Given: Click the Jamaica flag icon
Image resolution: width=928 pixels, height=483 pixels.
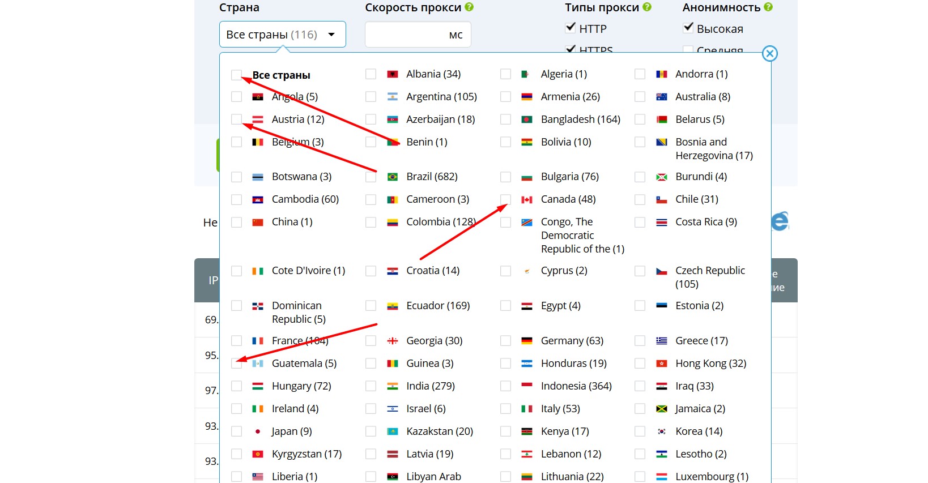Looking at the screenshot, I should coord(662,409).
